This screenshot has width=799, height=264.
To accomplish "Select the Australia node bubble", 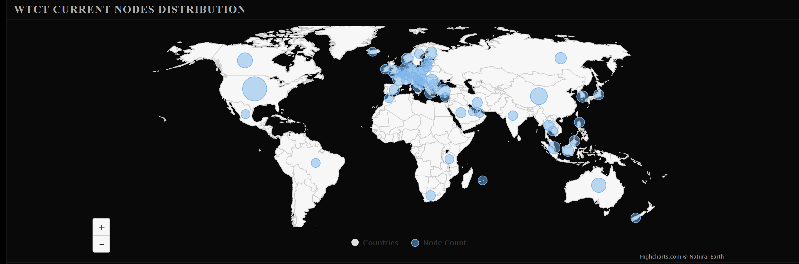I will coord(598,185).
